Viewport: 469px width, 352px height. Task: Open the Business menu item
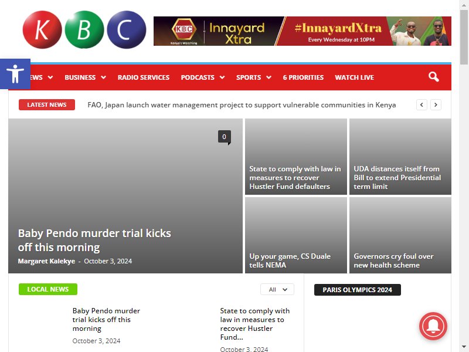click(80, 77)
